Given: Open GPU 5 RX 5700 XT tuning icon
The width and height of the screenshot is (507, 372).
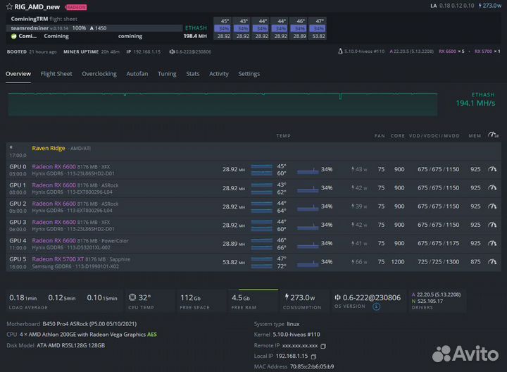Looking at the screenshot, I should [x=492, y=261].
